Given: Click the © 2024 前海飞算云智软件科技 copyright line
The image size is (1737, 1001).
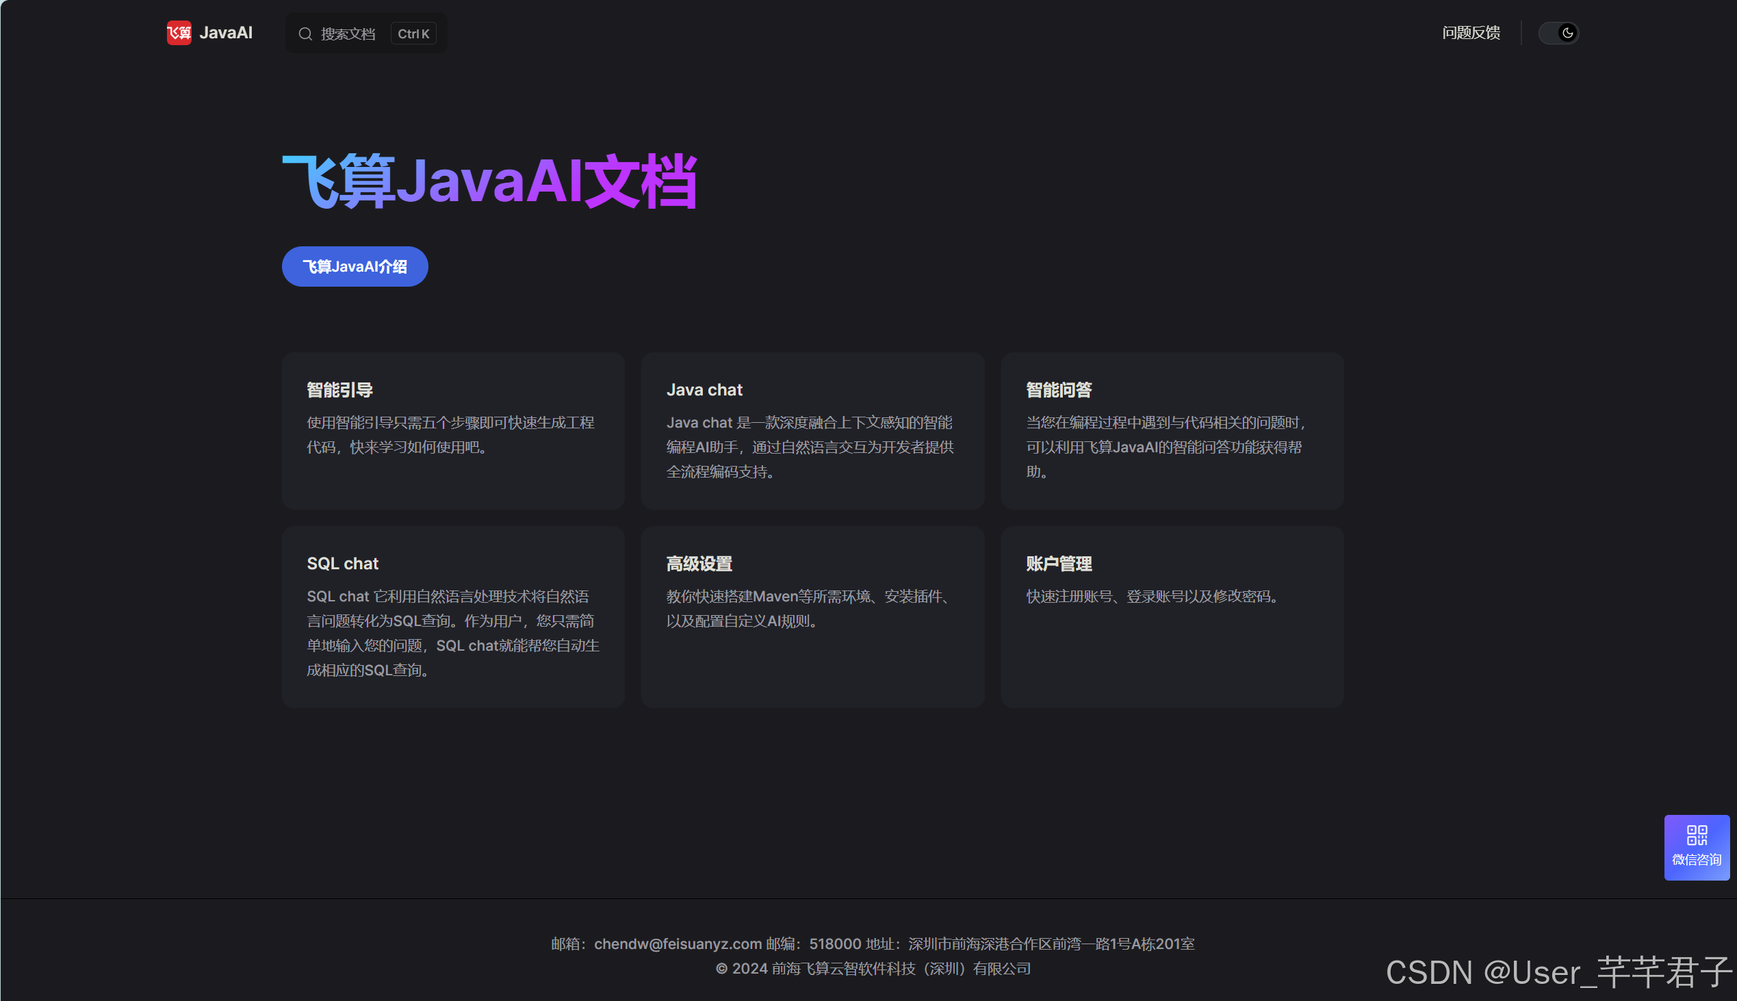Looking at the screenshot, I should pos(873,969).
